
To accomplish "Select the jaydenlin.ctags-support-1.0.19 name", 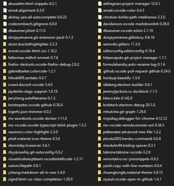I will pos(33,91).
